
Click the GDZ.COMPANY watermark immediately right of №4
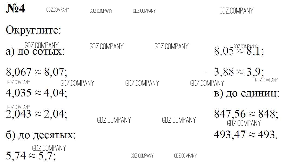58,10
